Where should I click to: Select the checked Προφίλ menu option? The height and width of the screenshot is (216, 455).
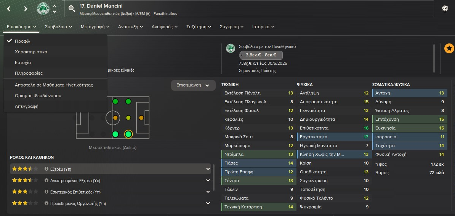(22, 41)
